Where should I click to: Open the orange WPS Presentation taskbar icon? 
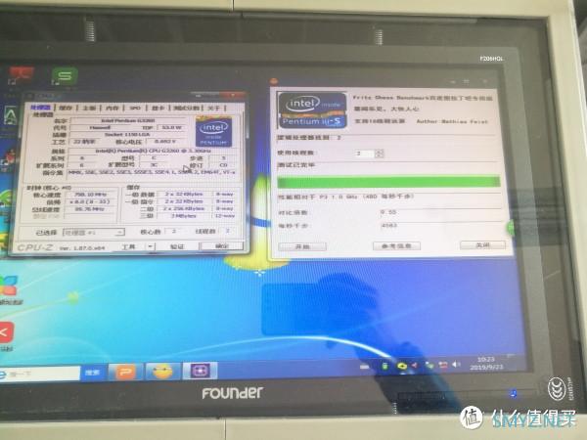click(x=125, y=372)
